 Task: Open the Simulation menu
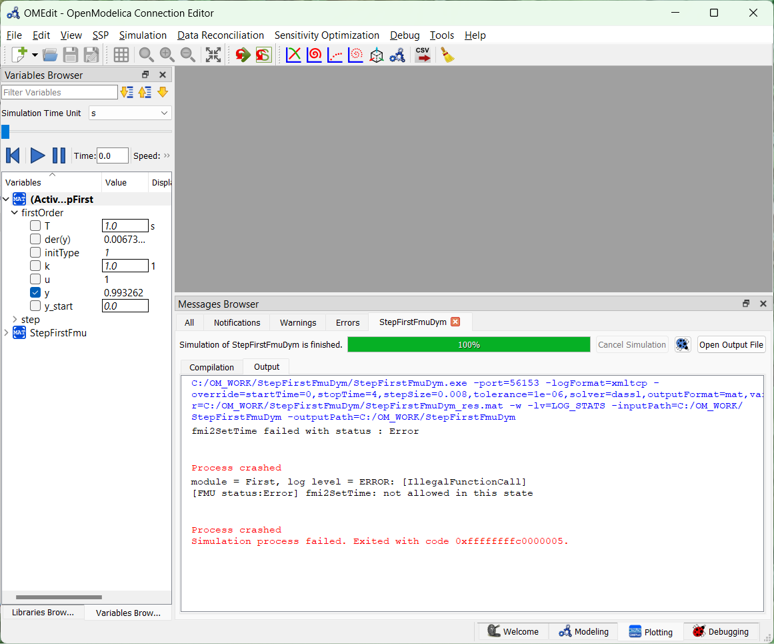pos(143,35)
